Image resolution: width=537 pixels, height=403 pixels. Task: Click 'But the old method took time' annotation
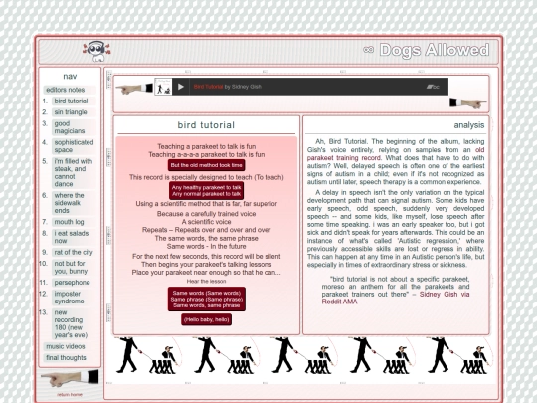(x=207, y=165)
